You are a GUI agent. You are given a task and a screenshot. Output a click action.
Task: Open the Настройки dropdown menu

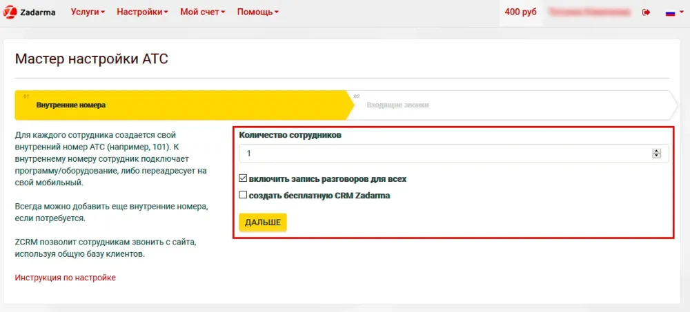142,12
